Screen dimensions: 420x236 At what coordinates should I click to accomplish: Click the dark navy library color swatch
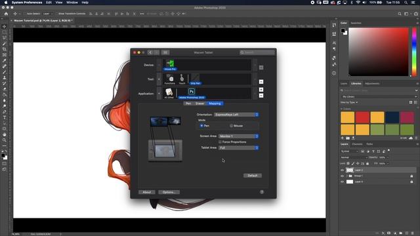[x=392, y=117]
